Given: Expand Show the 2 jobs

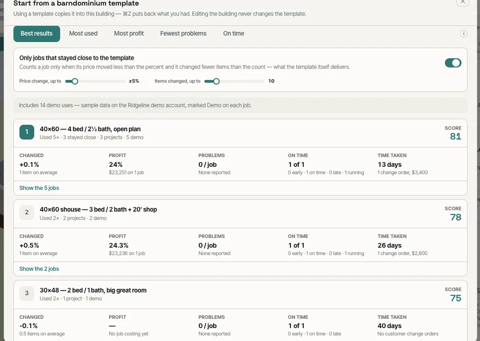Looking at the screenshot, I should 39,269.
